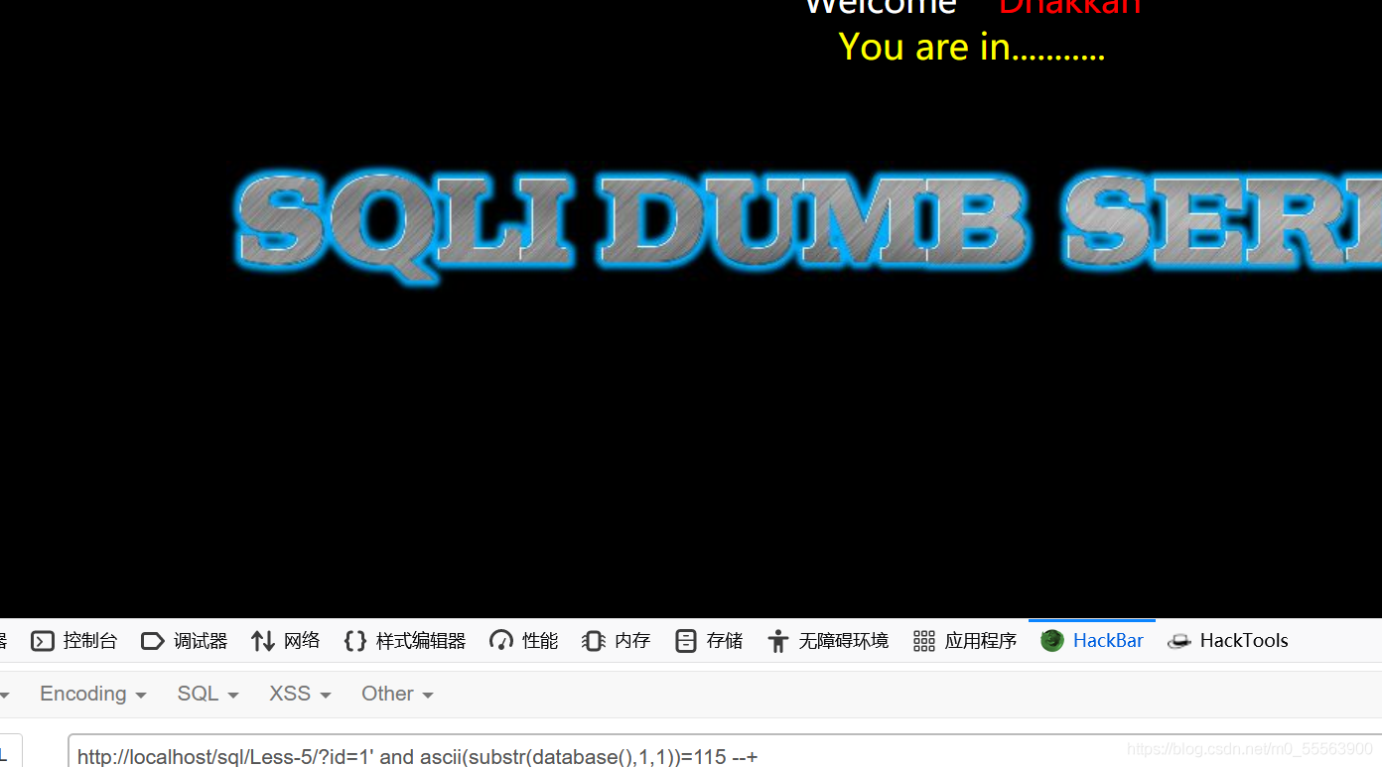Switch to the 性能 performance tab
1382x767 pixels.
pyautogui.click(x=524, y=641)
